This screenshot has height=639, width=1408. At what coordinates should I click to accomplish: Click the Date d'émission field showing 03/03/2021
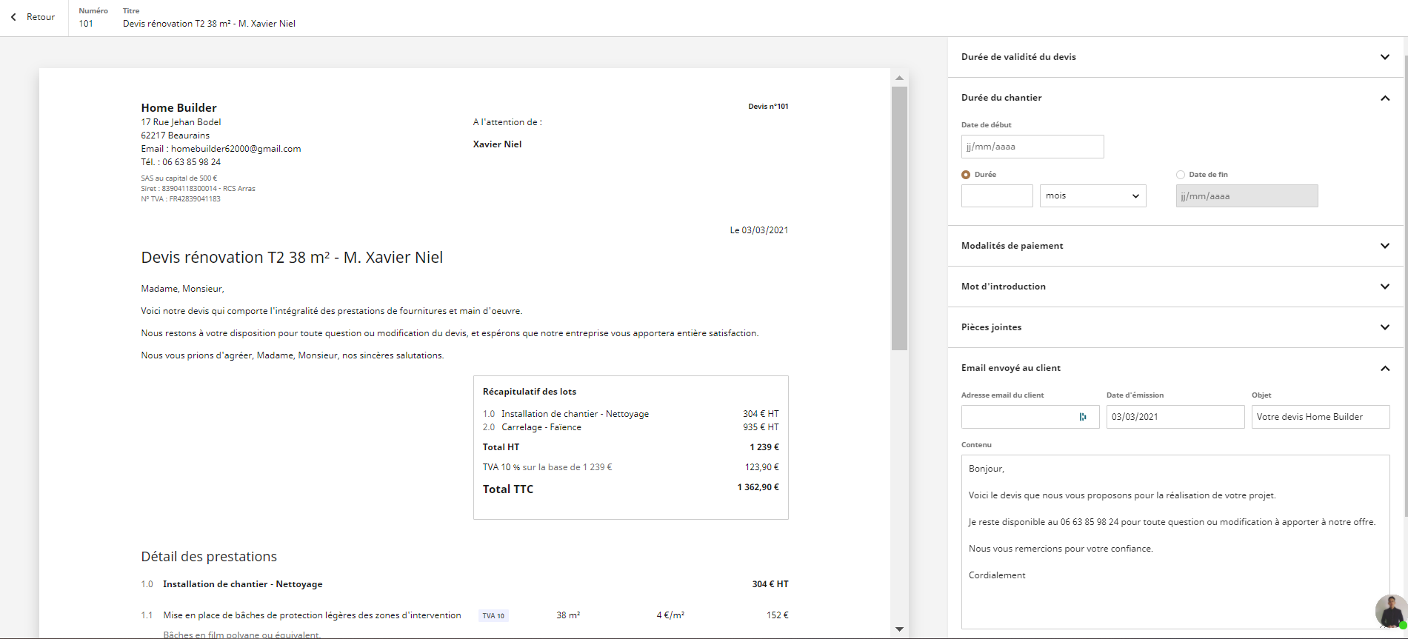[x=1175, y=417]
